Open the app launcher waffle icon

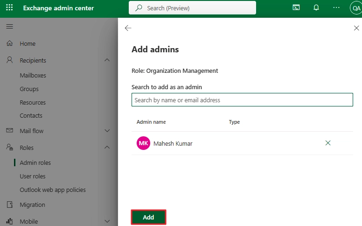[9, 7]
